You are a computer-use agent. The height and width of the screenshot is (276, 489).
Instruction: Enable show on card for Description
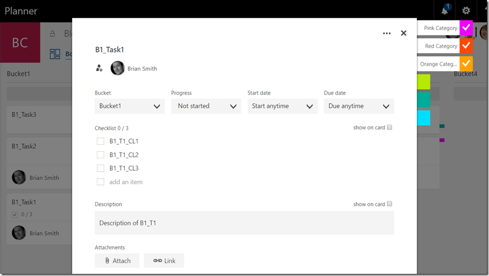point(389,204)
